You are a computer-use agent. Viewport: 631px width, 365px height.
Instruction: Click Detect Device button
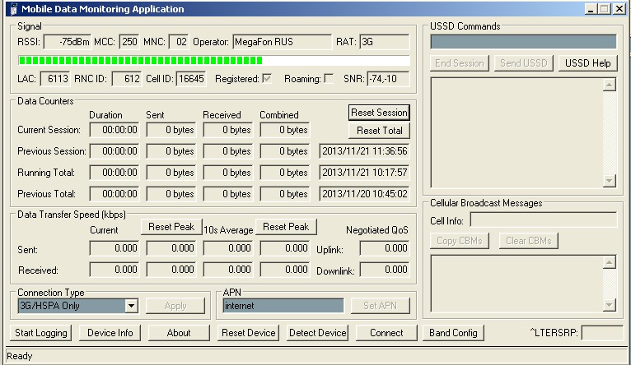317,333
